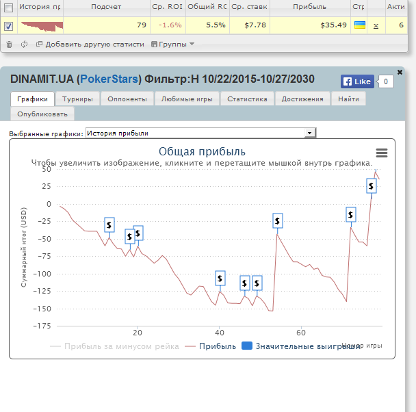416x412 pixels.
Task: Click Добавить другую статисти link
Action: tap(94, 44)
